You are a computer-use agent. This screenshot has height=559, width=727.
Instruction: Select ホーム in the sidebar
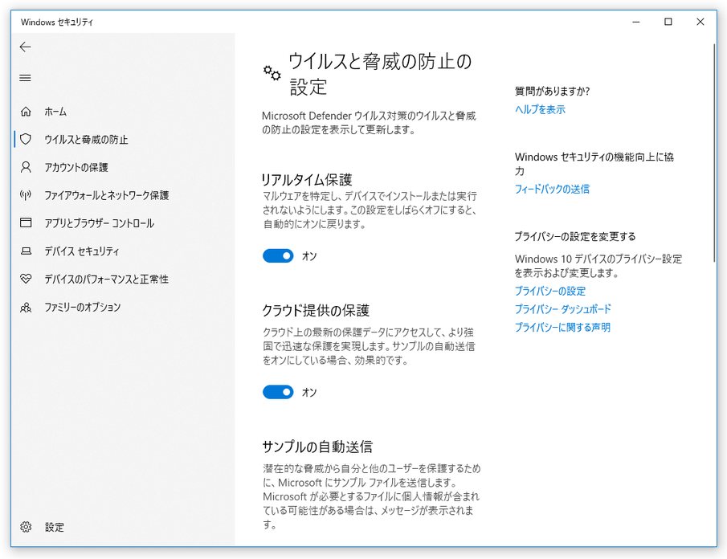[55, 112]
